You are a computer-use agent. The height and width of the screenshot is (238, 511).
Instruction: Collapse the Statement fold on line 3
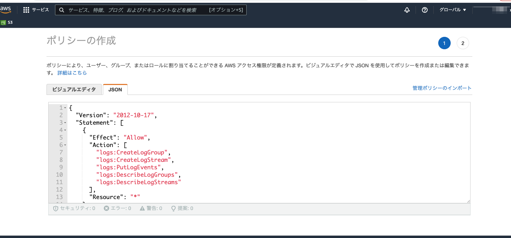click(65, 123)
